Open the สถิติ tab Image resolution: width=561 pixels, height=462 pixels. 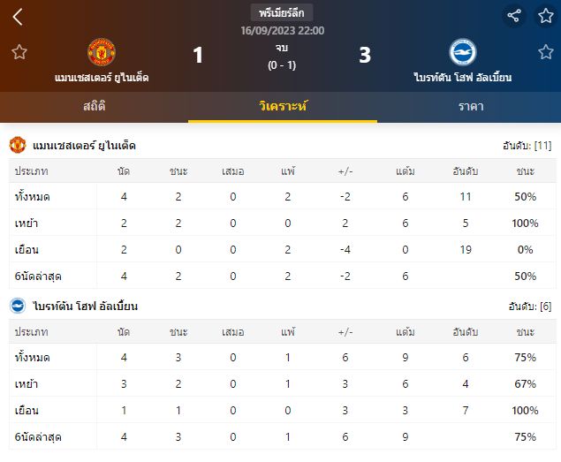[94, 106]
